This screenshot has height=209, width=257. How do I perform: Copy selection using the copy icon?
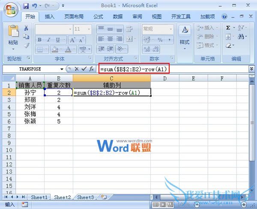(x=26, y=36)
